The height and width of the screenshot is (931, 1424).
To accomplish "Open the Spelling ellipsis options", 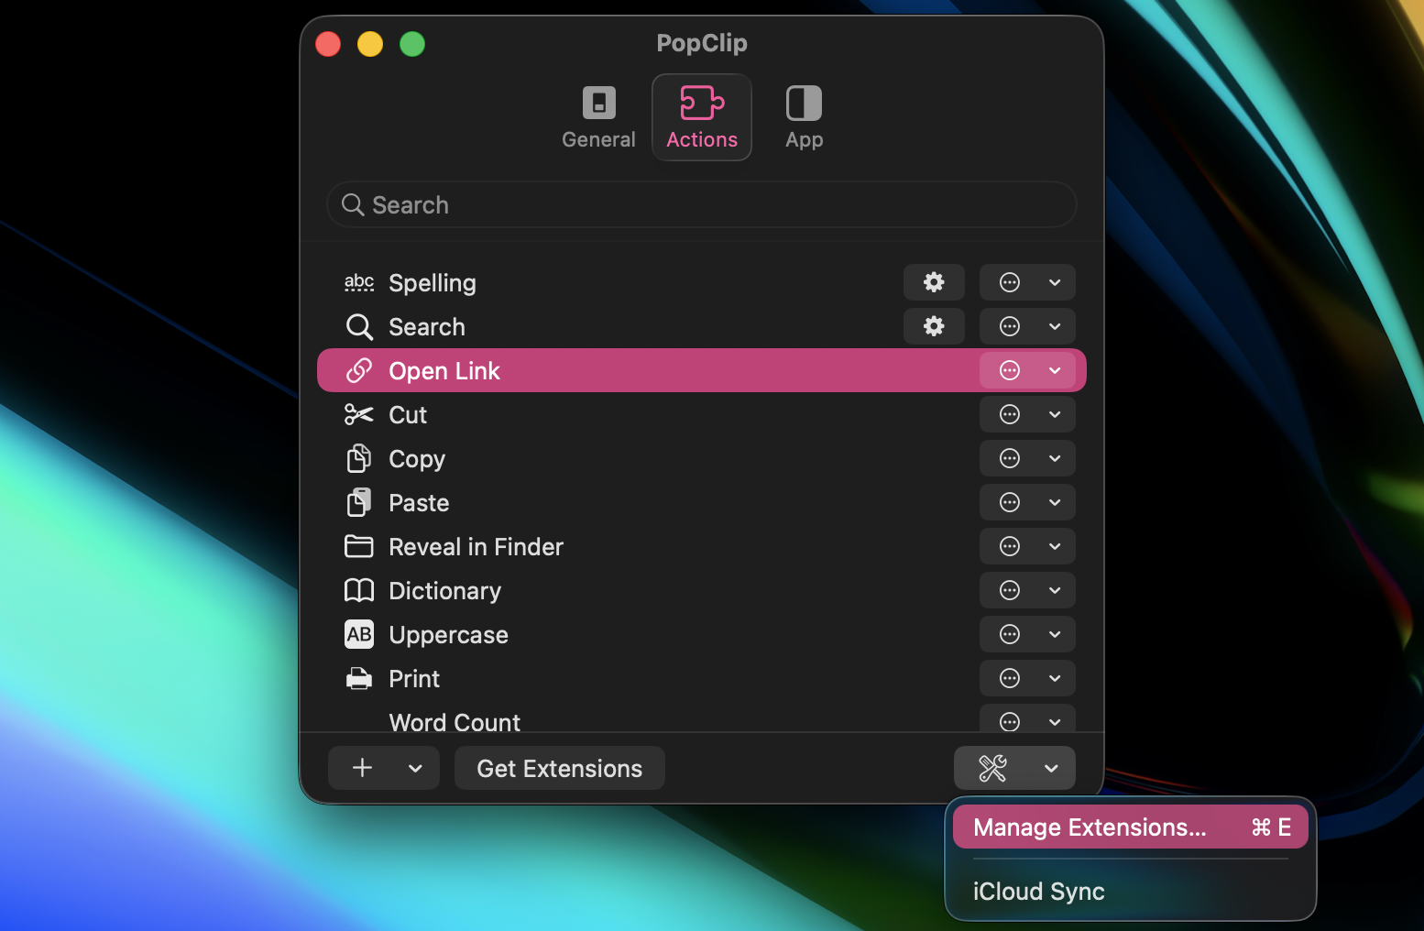I will pyautogui.click(x=1010, y=282).
